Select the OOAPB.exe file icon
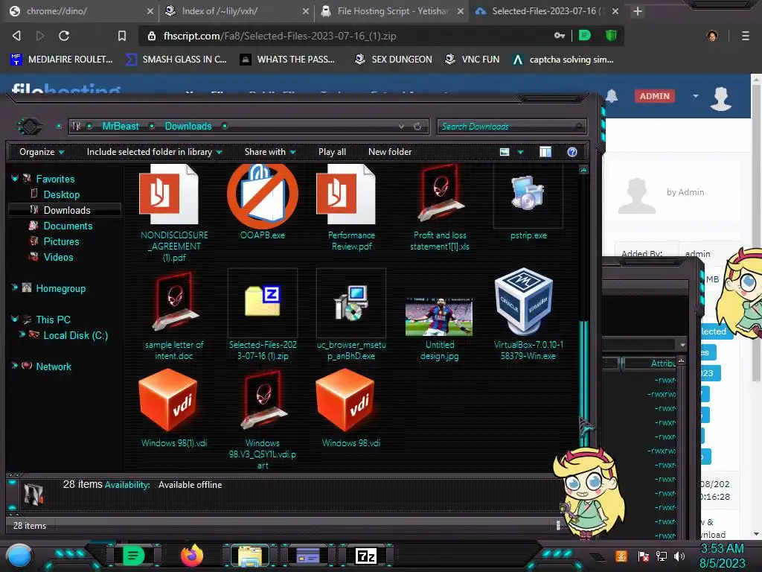 point(263,196)
